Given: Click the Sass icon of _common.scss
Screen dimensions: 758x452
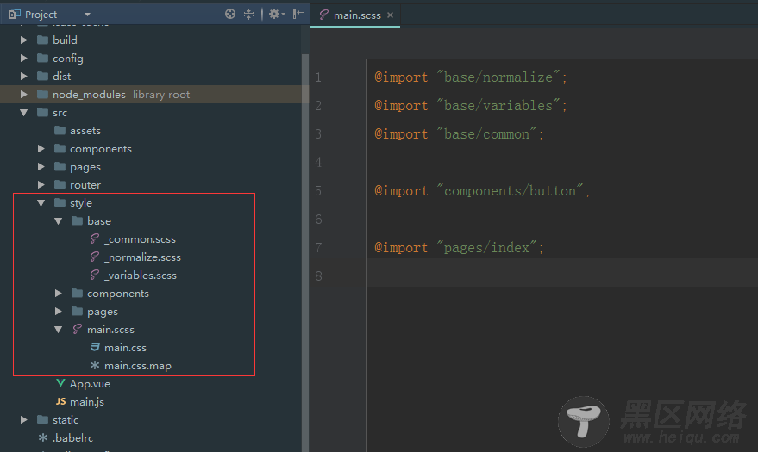Looking at the screenshot, I should tap(95, 238).
